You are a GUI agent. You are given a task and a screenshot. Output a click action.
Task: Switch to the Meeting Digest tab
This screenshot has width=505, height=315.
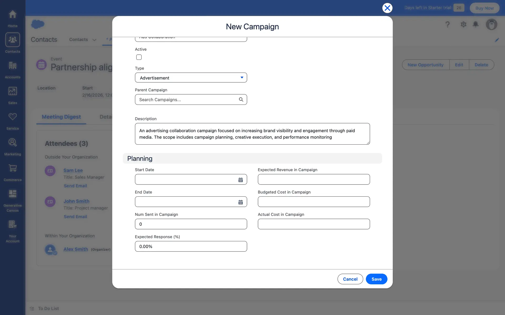tap(61, 117)
